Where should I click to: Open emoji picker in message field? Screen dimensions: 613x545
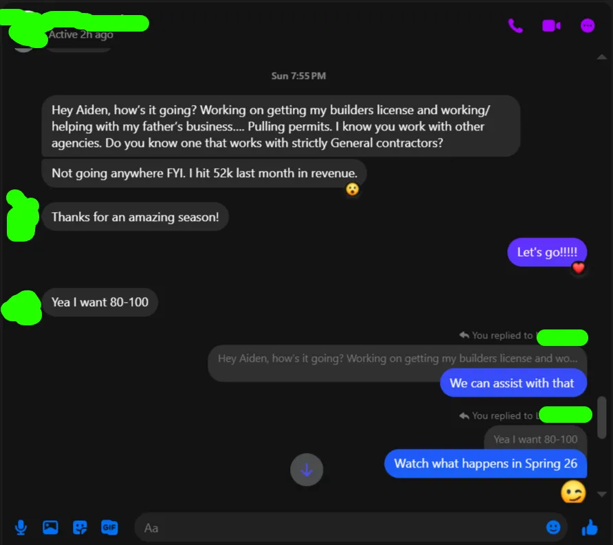pyautogui.click(x=553, y=527)
